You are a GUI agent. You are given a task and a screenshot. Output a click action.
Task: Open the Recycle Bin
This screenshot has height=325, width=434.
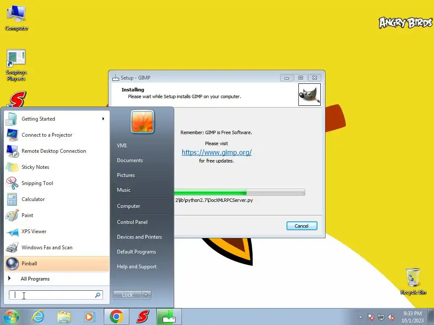[413, 281]
